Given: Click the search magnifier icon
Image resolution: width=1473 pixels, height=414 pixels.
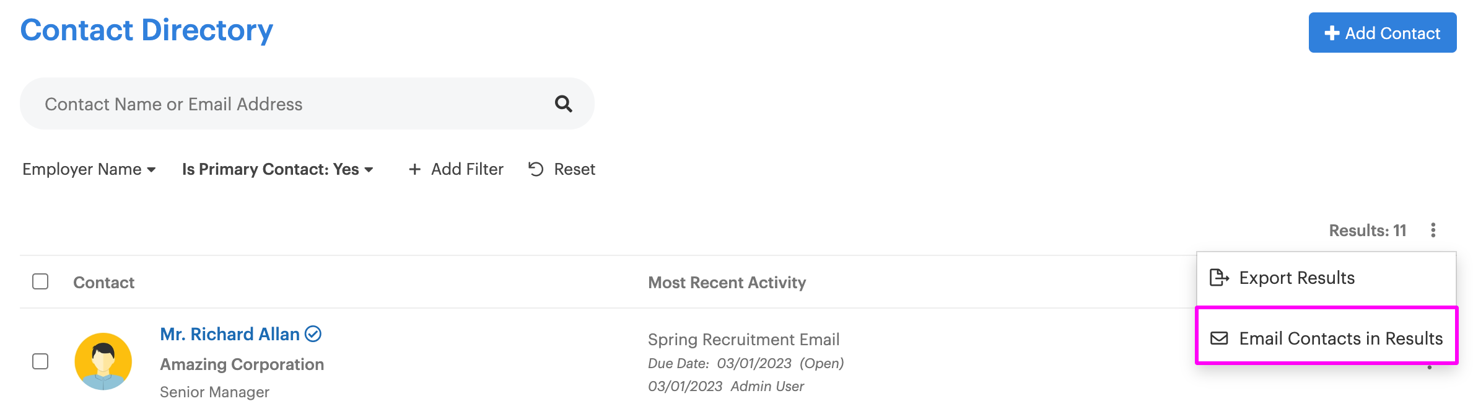Looking at the screenshot, I should tap(563, 103).
